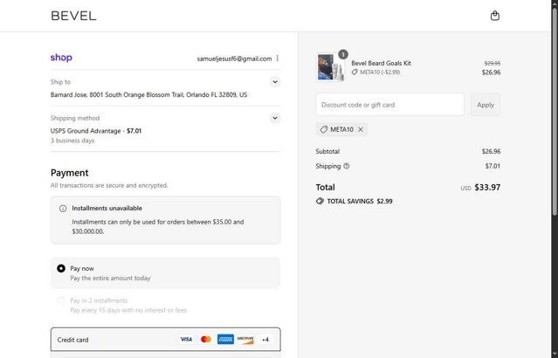Click the Installments unavailable heading
This screenshot has width=558, height=358.
107,208
